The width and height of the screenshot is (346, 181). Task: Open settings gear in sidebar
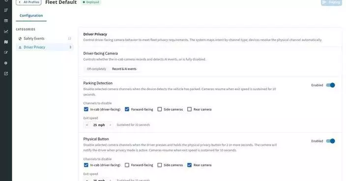tap(6, 63)
